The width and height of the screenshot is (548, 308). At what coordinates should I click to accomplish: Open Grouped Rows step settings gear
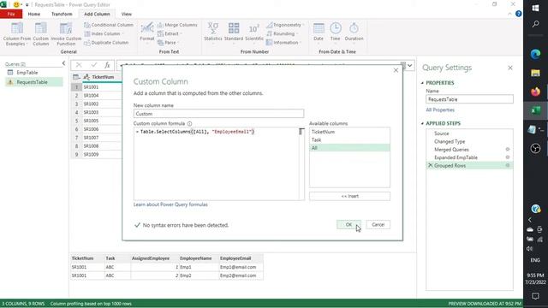[508, 165]
